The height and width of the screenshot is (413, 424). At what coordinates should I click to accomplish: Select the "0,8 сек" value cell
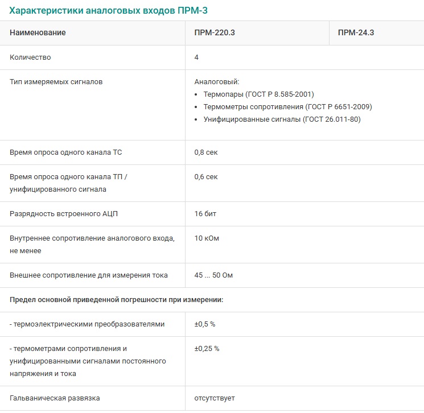click(206, 152)
